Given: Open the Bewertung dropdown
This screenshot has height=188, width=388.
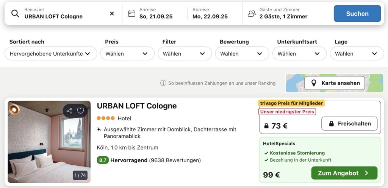Looking at the screenshot, I should (242, 54).
